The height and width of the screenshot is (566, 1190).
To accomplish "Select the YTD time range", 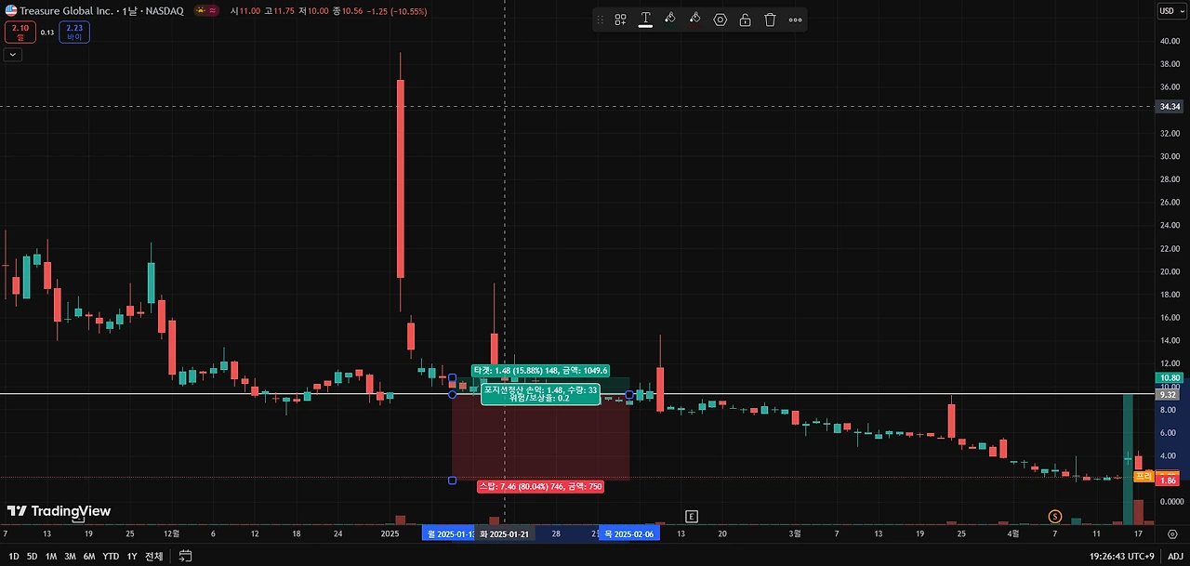I will pyautogui.click(x=111, y=556).
